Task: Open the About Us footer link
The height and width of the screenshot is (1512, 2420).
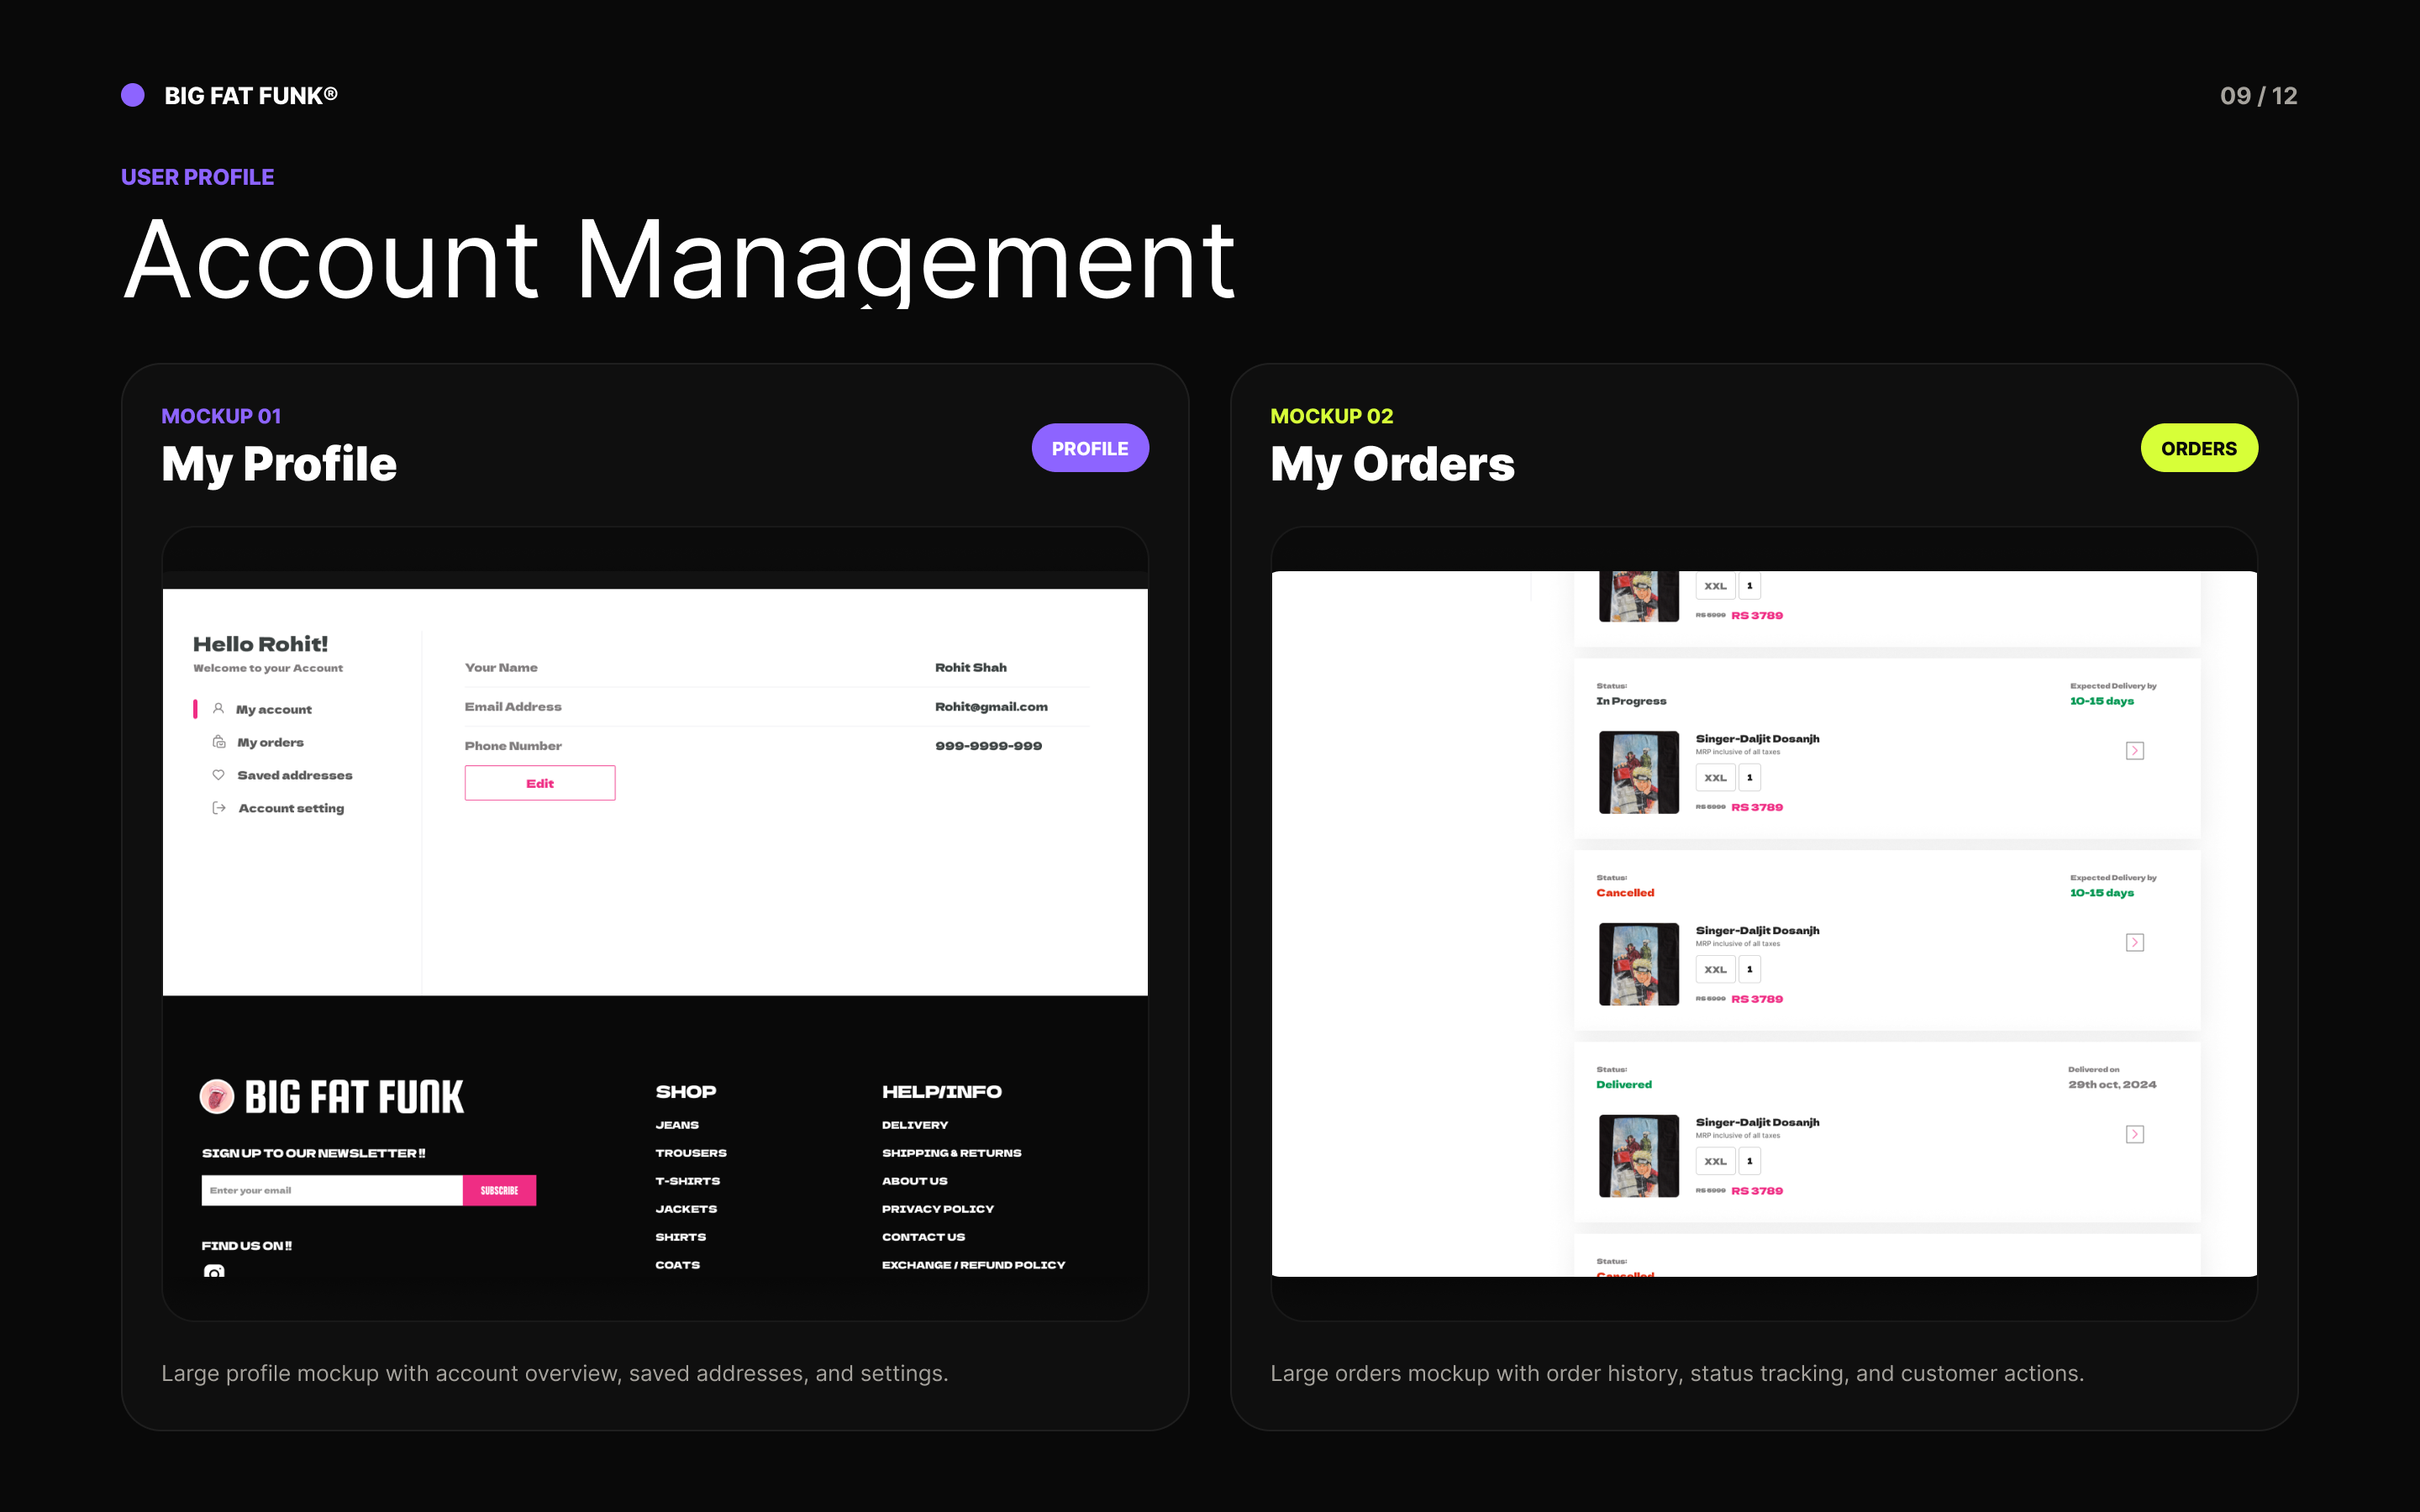Action: click(915, 1181)
